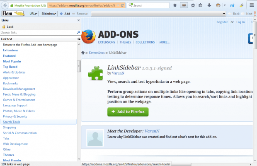Click the developer avatar thumbnail

click(95, 137)
